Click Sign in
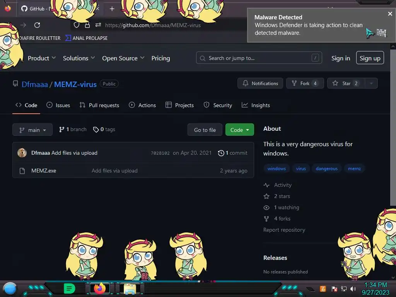 pos(341,58)
